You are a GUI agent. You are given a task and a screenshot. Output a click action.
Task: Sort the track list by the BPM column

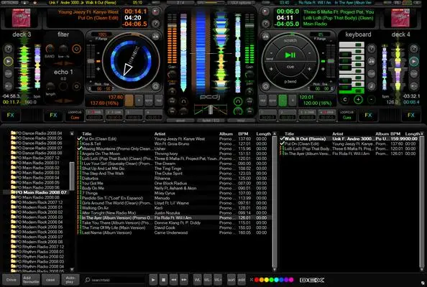(243, 133)
